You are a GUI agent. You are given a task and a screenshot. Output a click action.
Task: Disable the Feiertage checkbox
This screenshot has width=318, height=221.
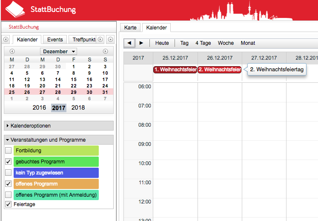pyautogui.click(x=9, y=204)
